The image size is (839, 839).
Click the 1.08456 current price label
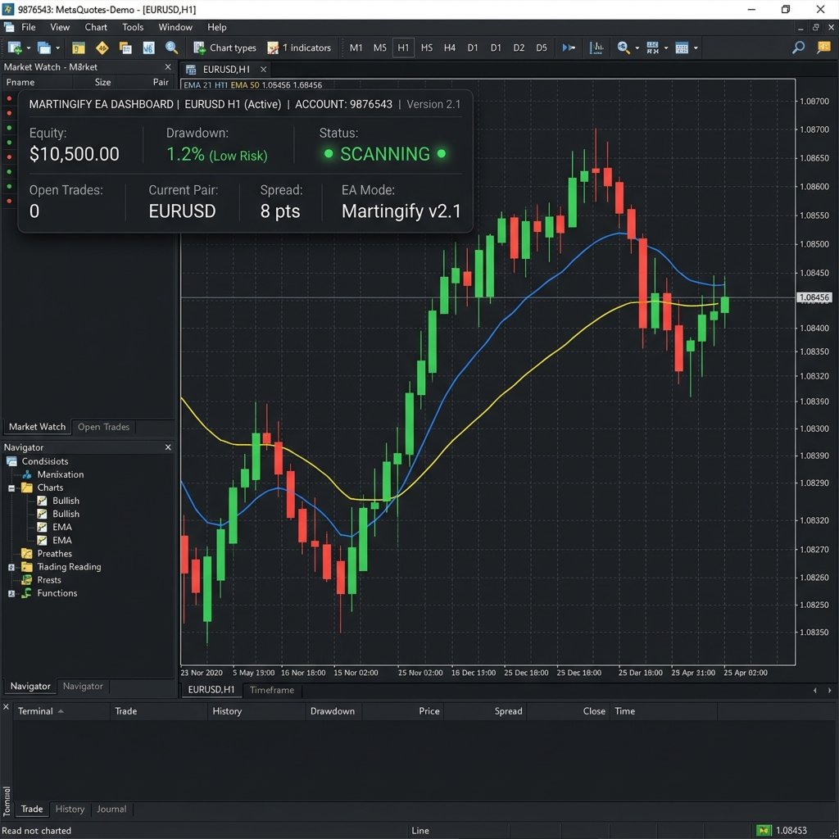point(814,297)
